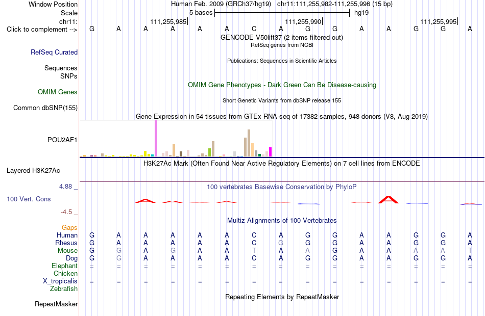Click the Scale label

click(x=69, y=13)
